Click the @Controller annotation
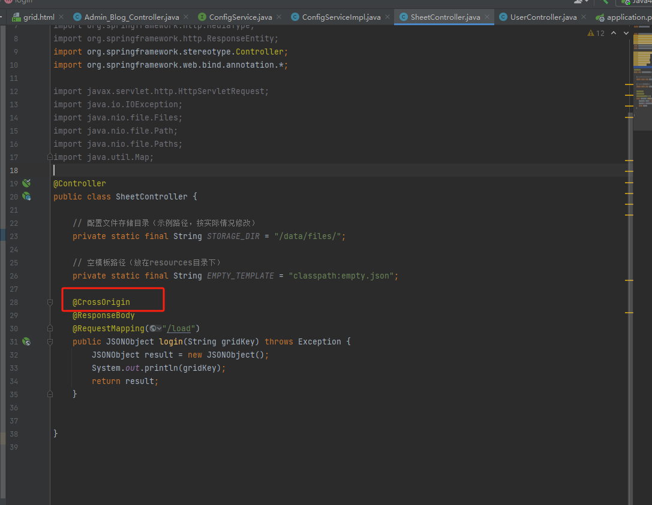652x505 pixels. click(x=79, y=183)
